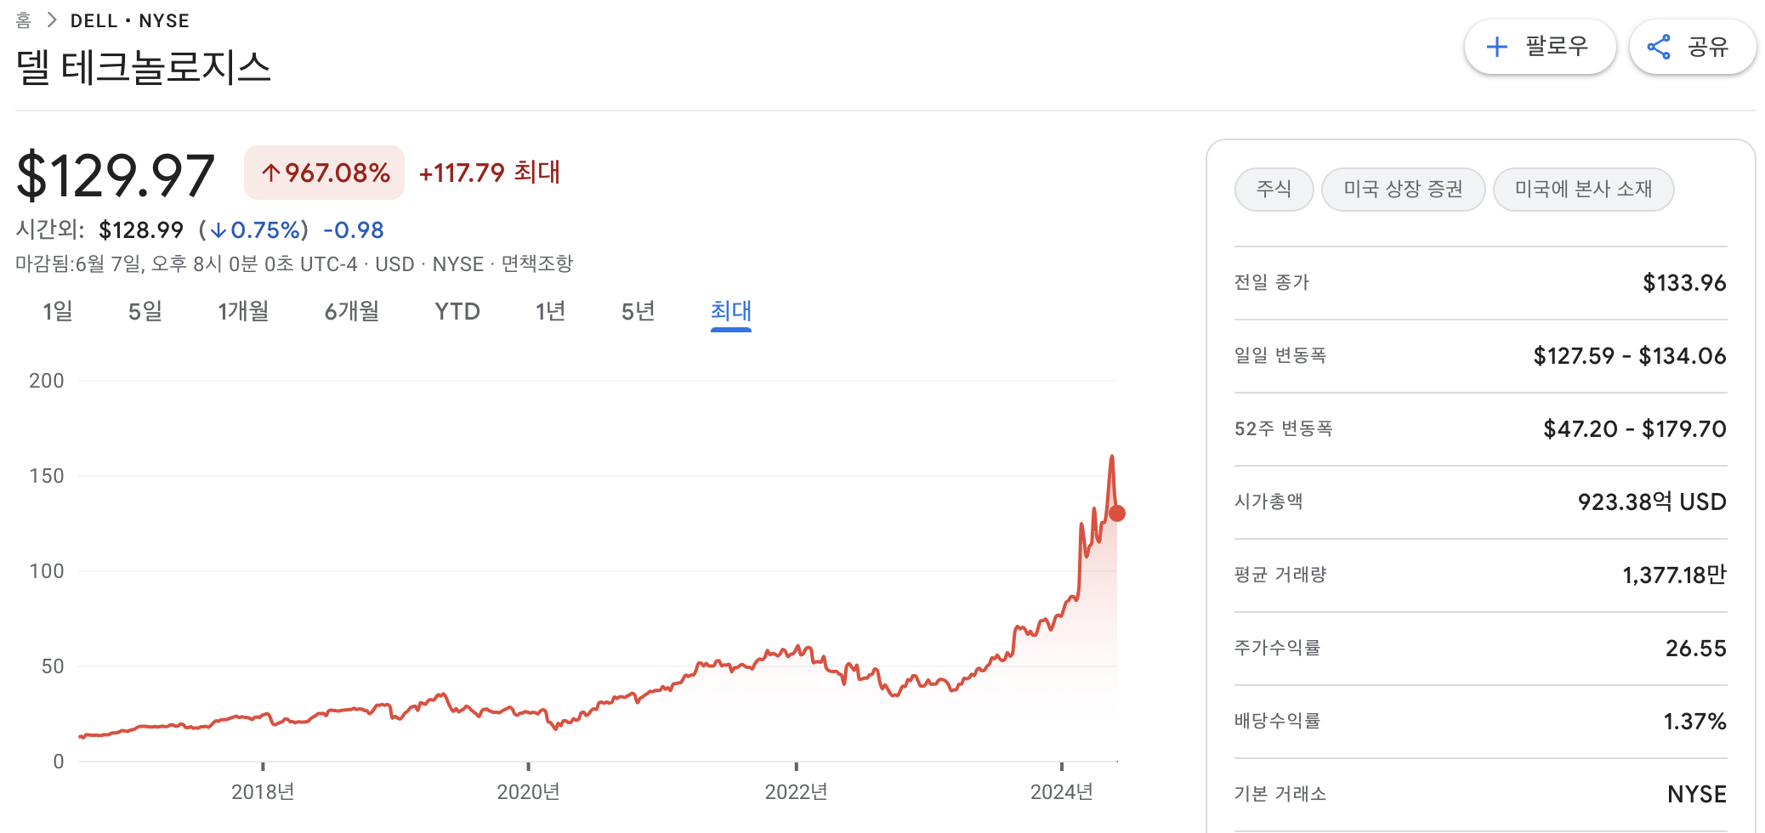1765x833 pixels.
Task: Show the 1년 chart range
Action: pos(551,311)
